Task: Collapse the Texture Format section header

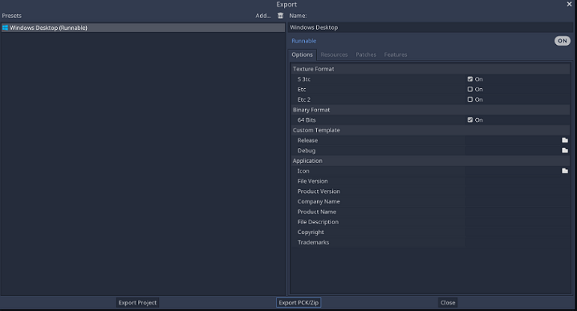Action: [x=430, y=69]
